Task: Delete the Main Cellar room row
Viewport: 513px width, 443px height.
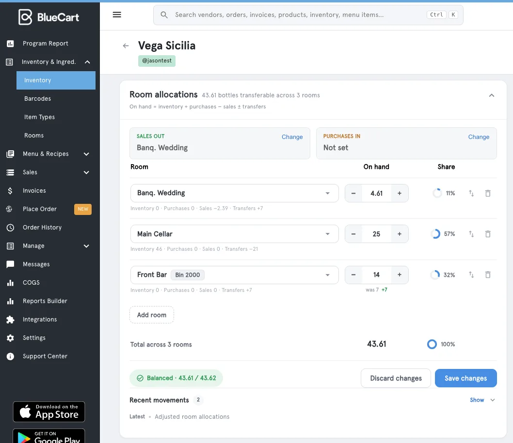Action: tap(488, 234)
